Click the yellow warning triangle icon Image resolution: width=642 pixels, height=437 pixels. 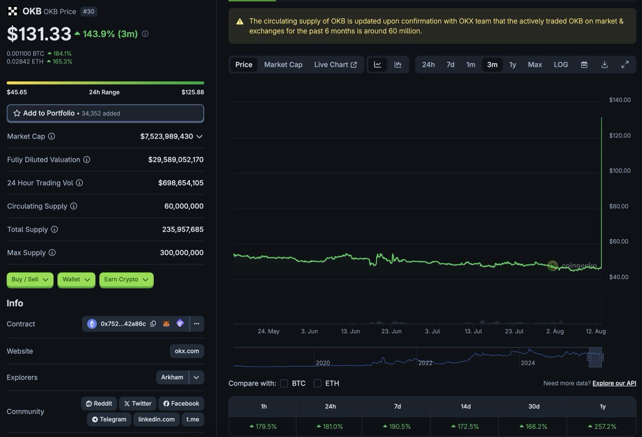[x=239, y=22]
